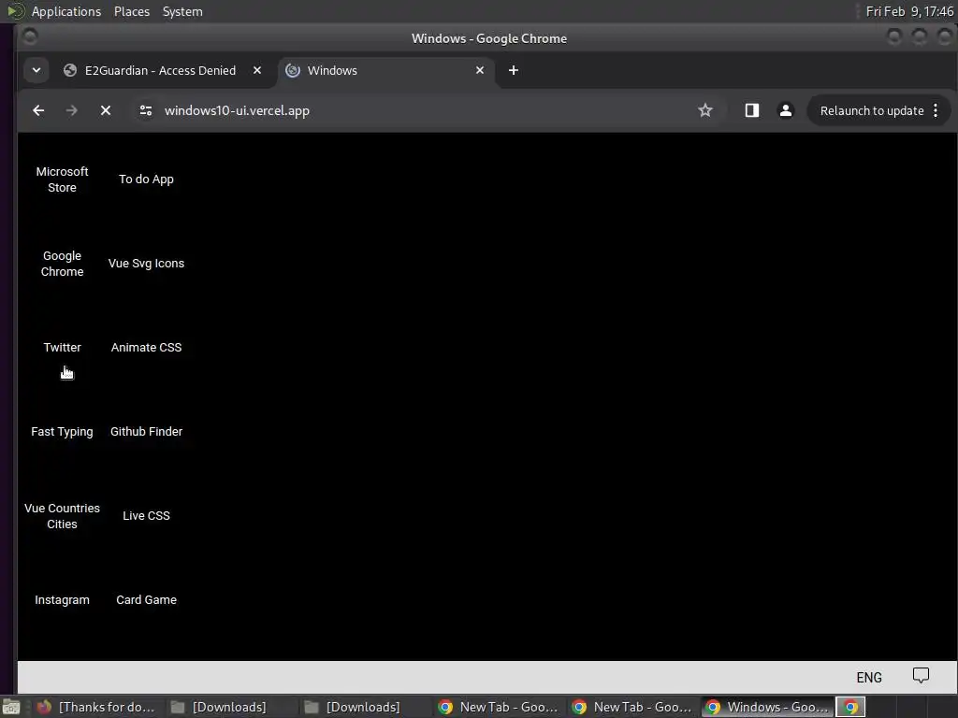
Task: Launch the Google Chrome desktop shortcut
Action: tap(62, 264)
